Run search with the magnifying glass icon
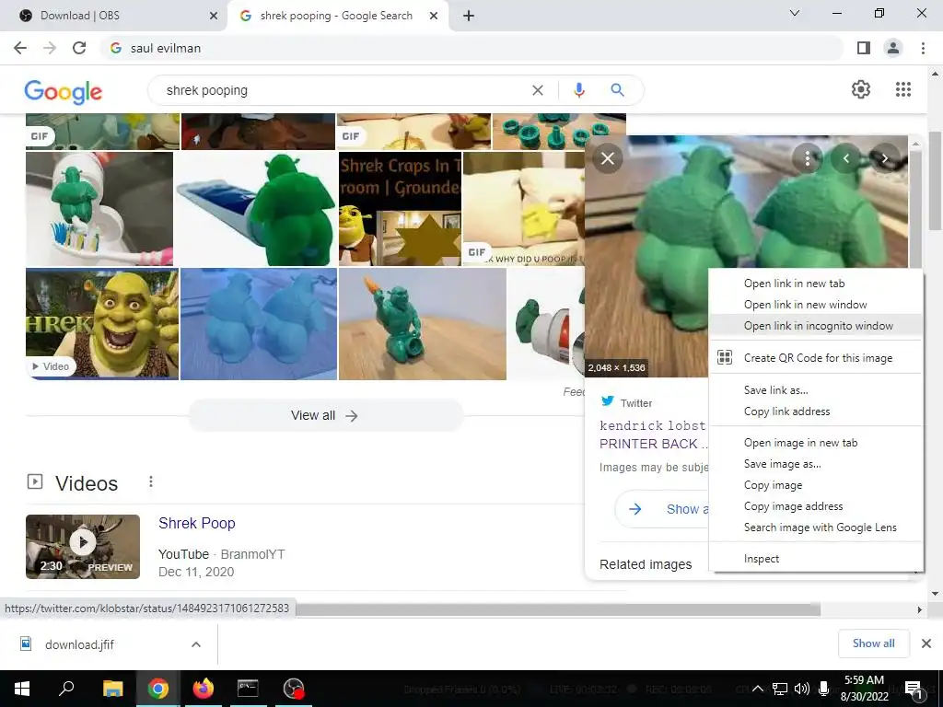This screenshot has width=943, height=707. point(617,90)
